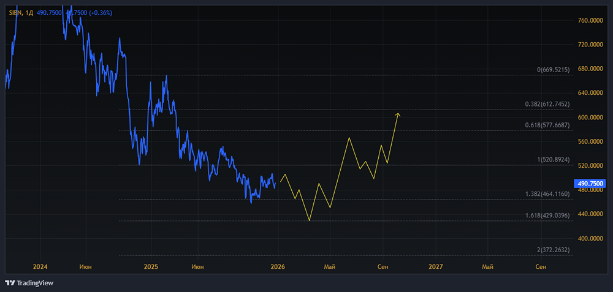Pick the 2(372.2632) Fibonacci level label
Image resolution: width=613 pixels, height=292 pixels.
553,250
